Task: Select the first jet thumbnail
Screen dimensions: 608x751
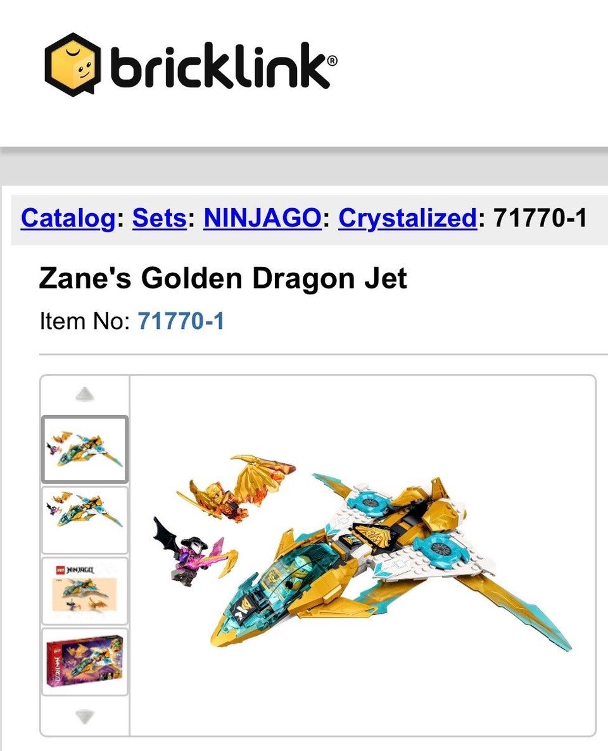Action: [x=85, y=449]
